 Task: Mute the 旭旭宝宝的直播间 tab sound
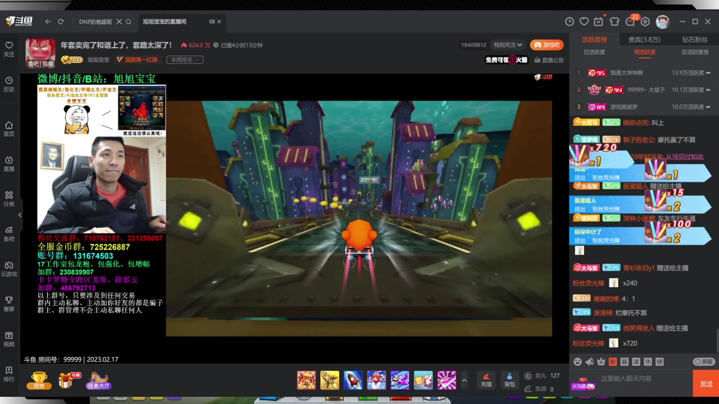[212, 21]
